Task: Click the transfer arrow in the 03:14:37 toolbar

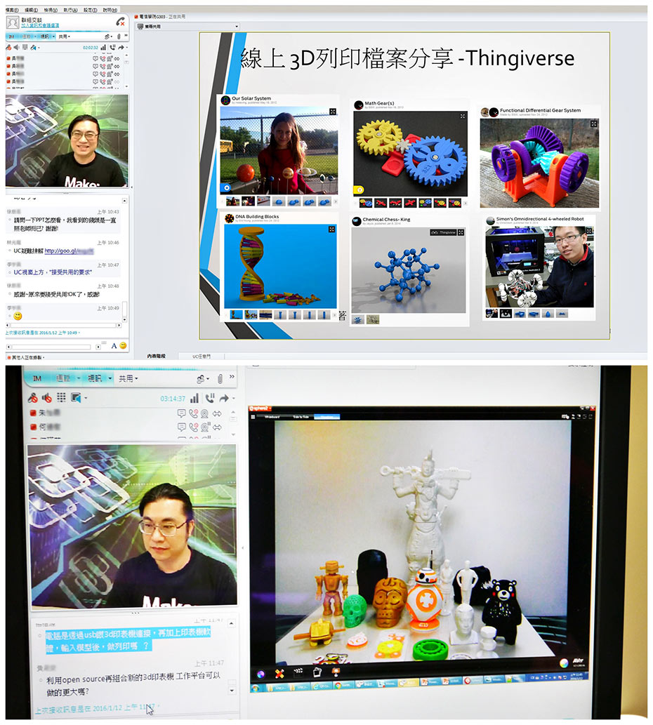Action: point(224,398)
